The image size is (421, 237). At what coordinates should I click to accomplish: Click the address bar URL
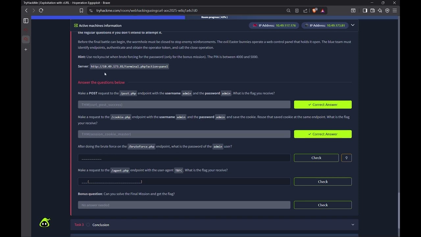147,11
